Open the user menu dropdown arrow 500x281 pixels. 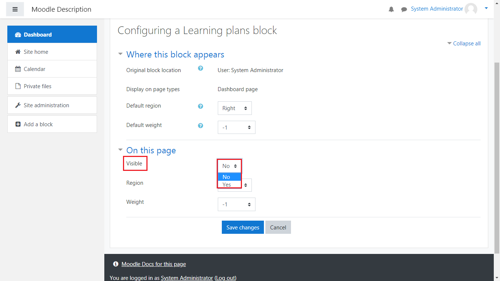486,8
